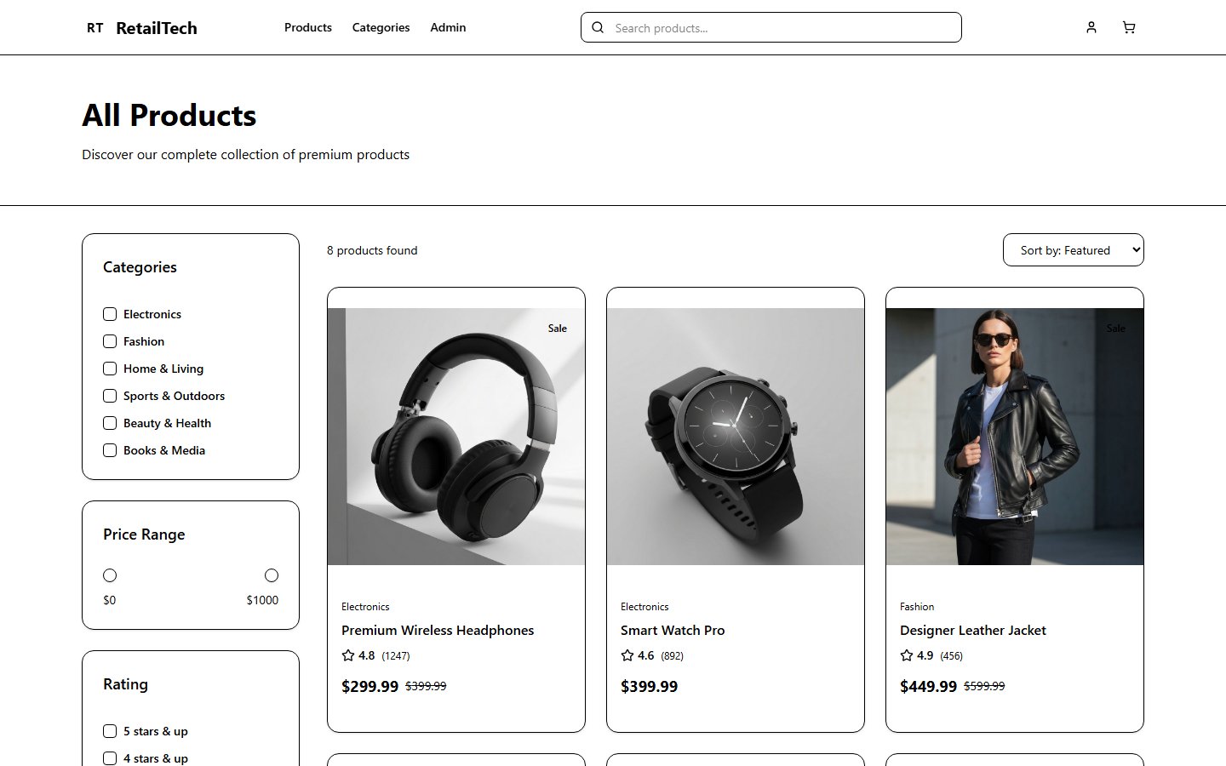This screenshot has width=1226, height=766.
Task: Open Designer Leather Jacket product title
Action: 973,631
